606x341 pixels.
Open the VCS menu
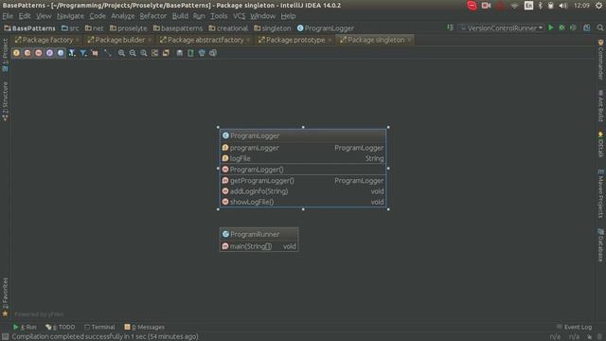coord(240,16)
